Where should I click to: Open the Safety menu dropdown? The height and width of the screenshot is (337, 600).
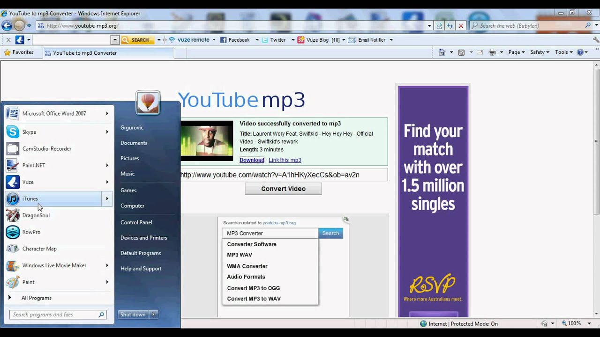click(x=540, y=52)
